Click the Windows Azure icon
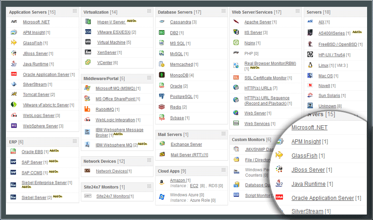 tap(162, 197)
